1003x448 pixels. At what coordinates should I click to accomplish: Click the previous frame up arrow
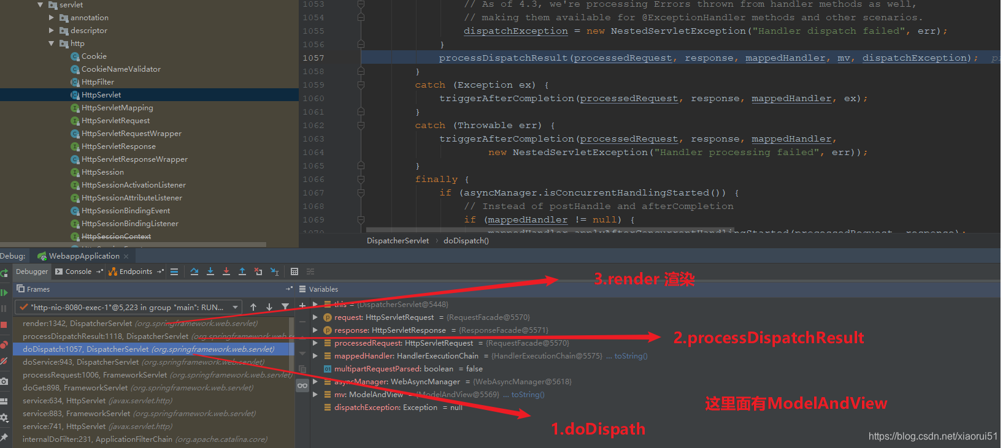(253, 307)
